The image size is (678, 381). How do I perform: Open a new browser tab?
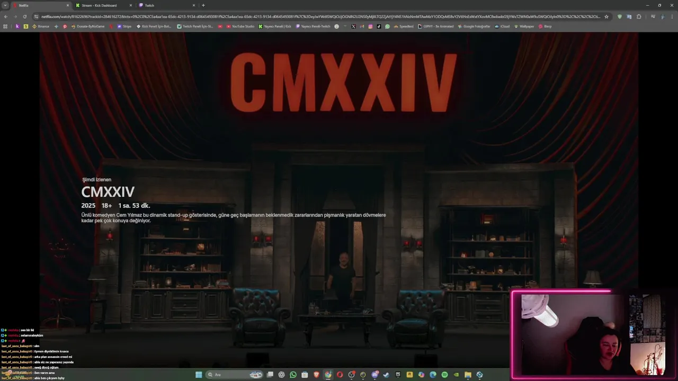click(203, 5)
